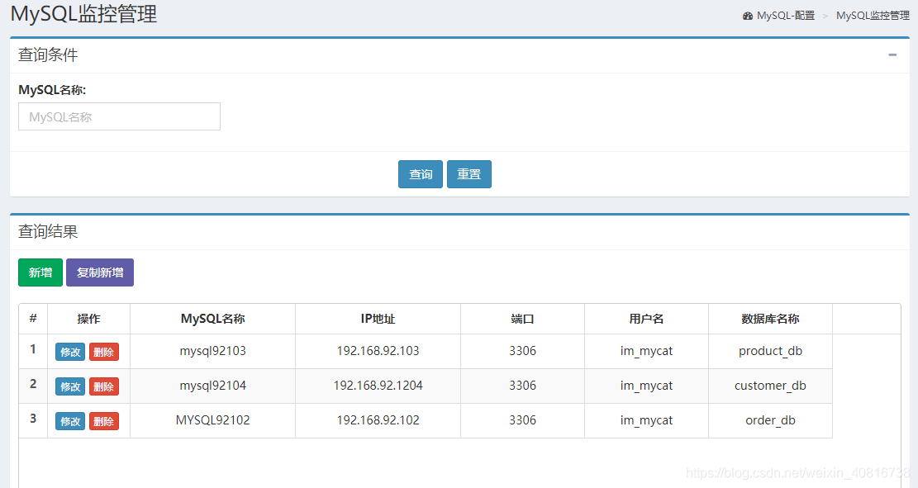The width and height of the screenshot is (918, 488).
Task: Click port 3306 in mysql92104 row
Action: click(522, 385)
